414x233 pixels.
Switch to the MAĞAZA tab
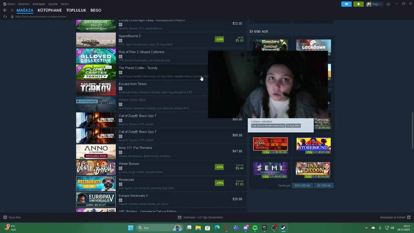tap(25, 10)
